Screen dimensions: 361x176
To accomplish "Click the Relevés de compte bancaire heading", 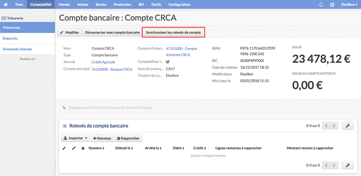I will pyautogui.click(x=99, y=126).
